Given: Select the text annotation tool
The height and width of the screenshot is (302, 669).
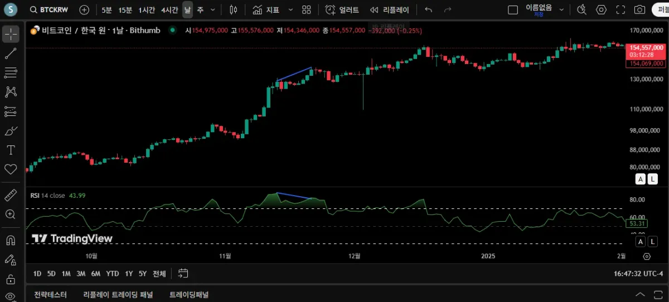Looking at the screenshot, I should (x=11, y=150).
